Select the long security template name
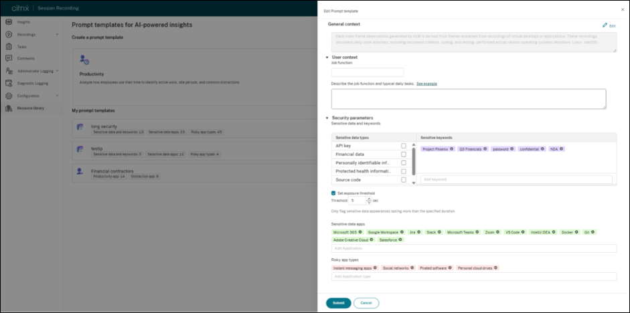This screenshot has height=313, width=630. (104, 126)
